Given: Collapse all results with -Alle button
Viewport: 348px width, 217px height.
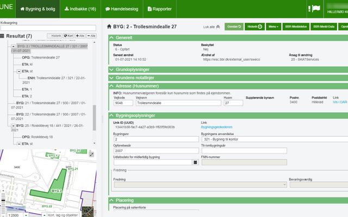Looking at the screenshot, I should (91, 36).
